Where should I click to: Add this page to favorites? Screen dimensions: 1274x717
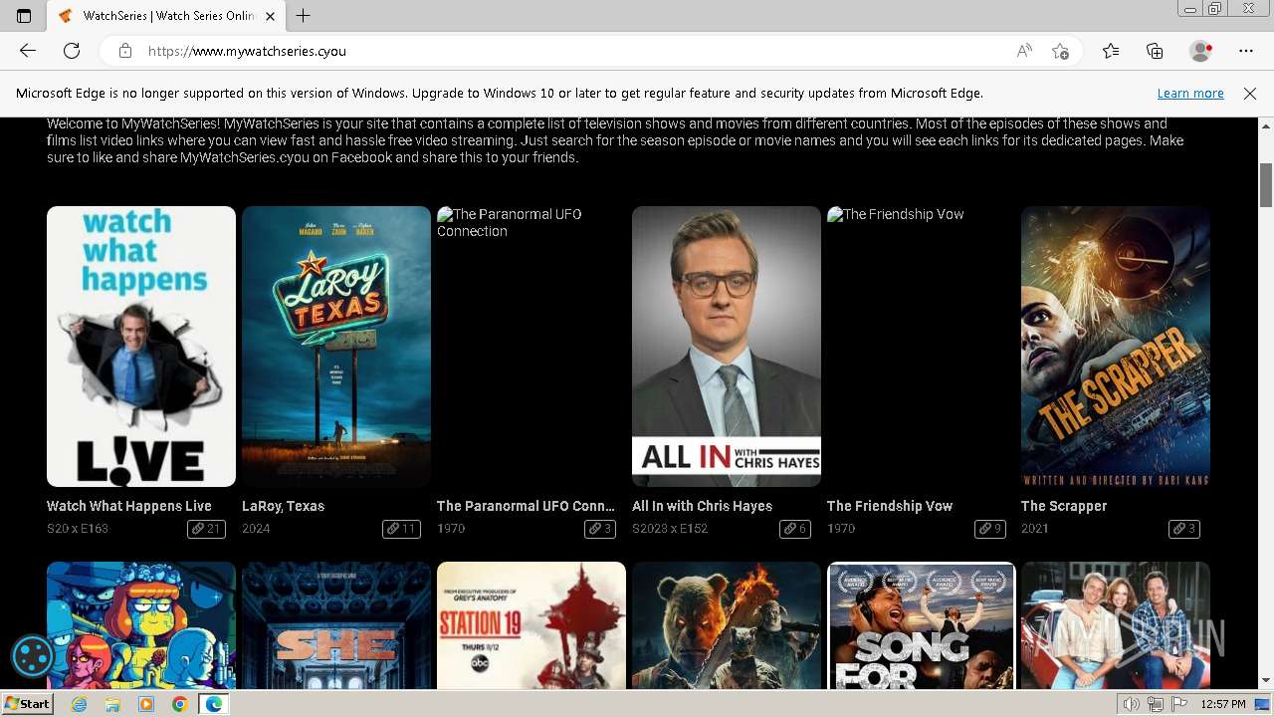click(1061, 51)
